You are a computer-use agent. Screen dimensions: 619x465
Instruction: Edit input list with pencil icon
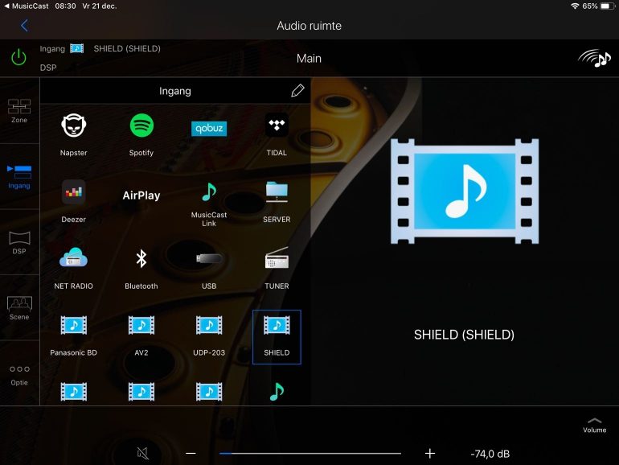[297, 91]
